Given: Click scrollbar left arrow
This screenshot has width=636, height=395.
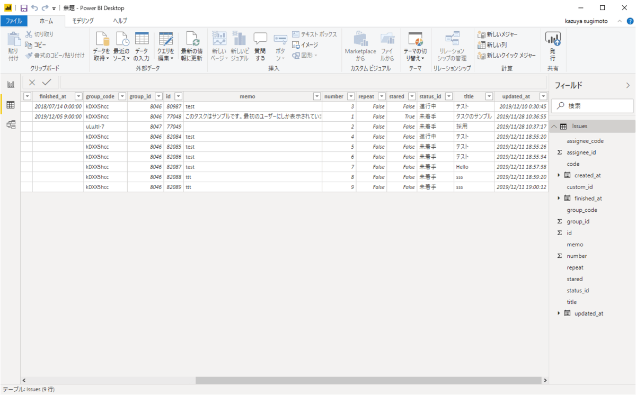Looking at the screenshot, I should point(24,380).
